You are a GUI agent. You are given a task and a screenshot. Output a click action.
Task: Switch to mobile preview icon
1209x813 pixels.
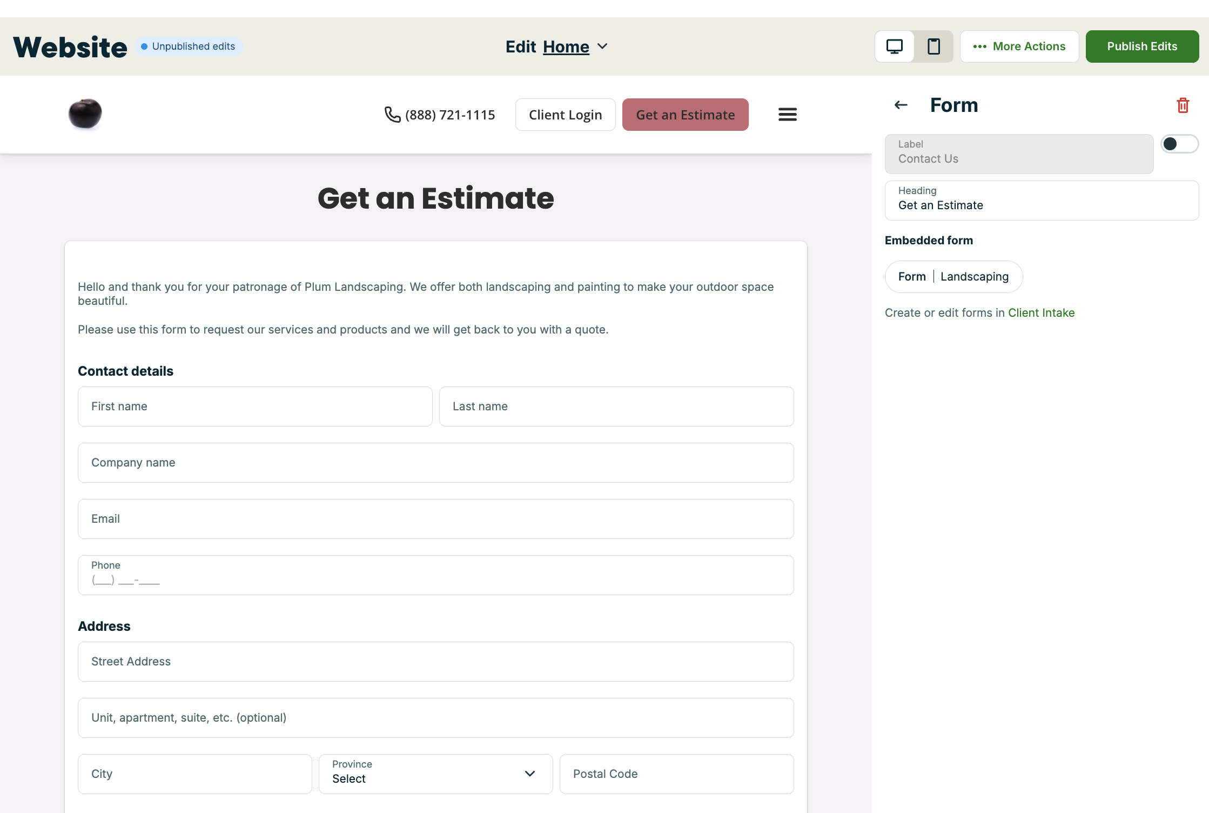tap(933, 46)
